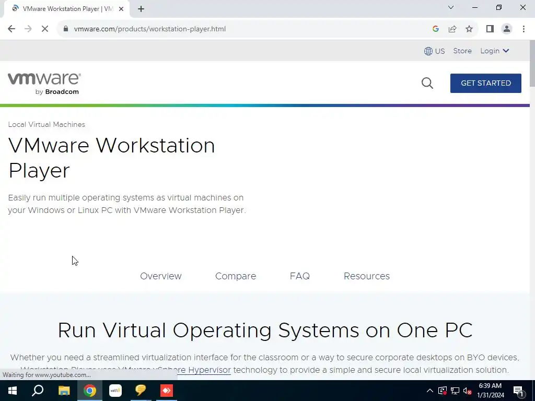535x401 pixels.
Task: Stop loading the page
Action: [x=45, y=29]
